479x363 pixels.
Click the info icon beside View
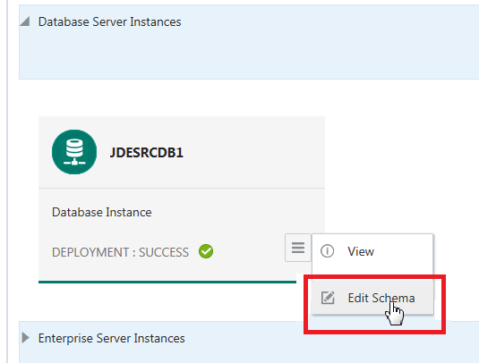327,251
